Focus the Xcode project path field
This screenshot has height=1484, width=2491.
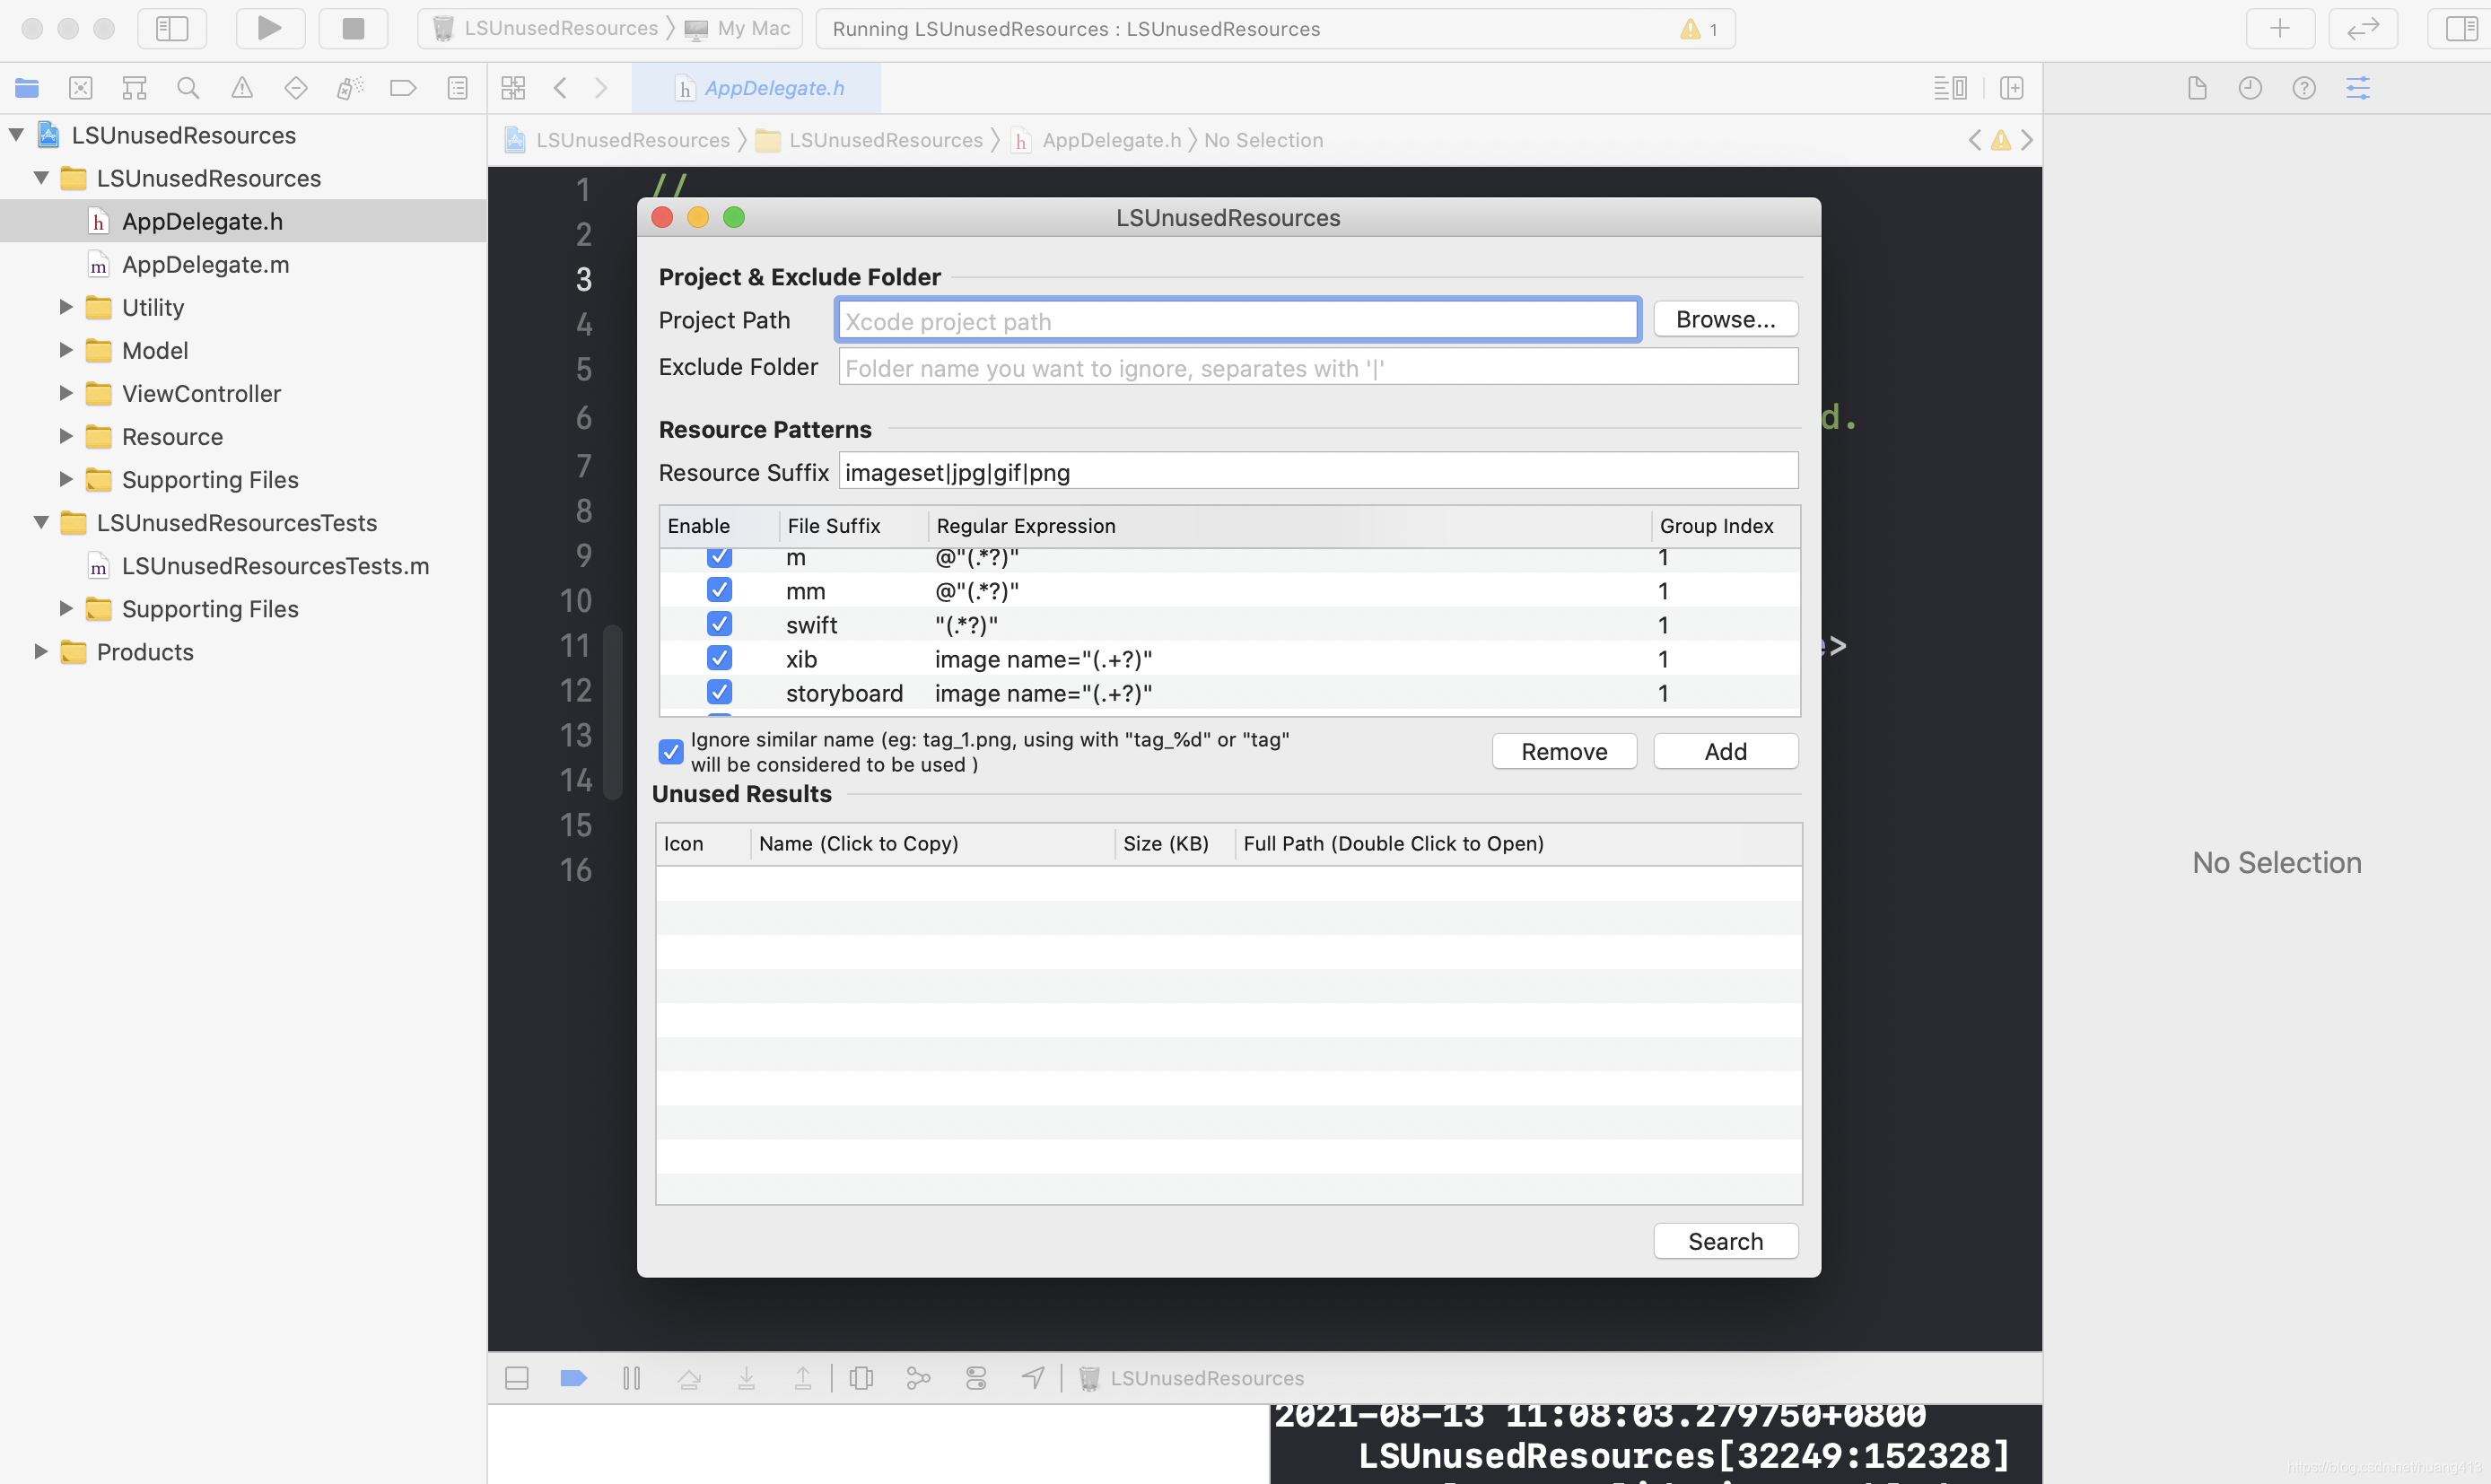pos(1238,320)
